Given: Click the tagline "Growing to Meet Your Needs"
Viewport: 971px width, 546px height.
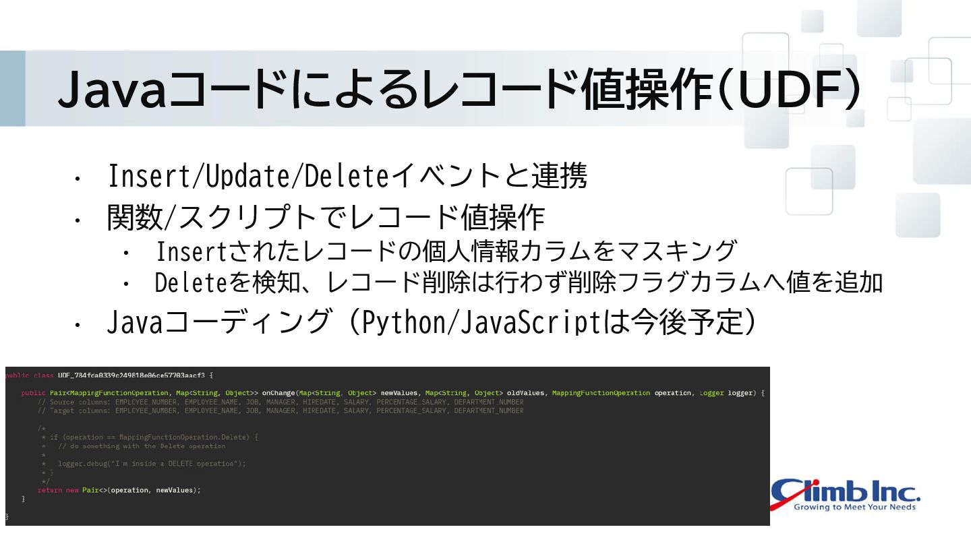Looking at the screenshot, I should (x=855, y=507).
